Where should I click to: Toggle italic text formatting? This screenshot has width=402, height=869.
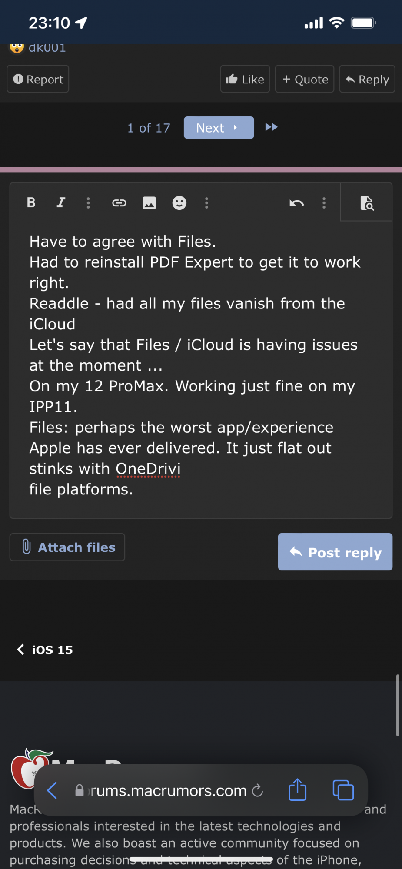(61, 202)
